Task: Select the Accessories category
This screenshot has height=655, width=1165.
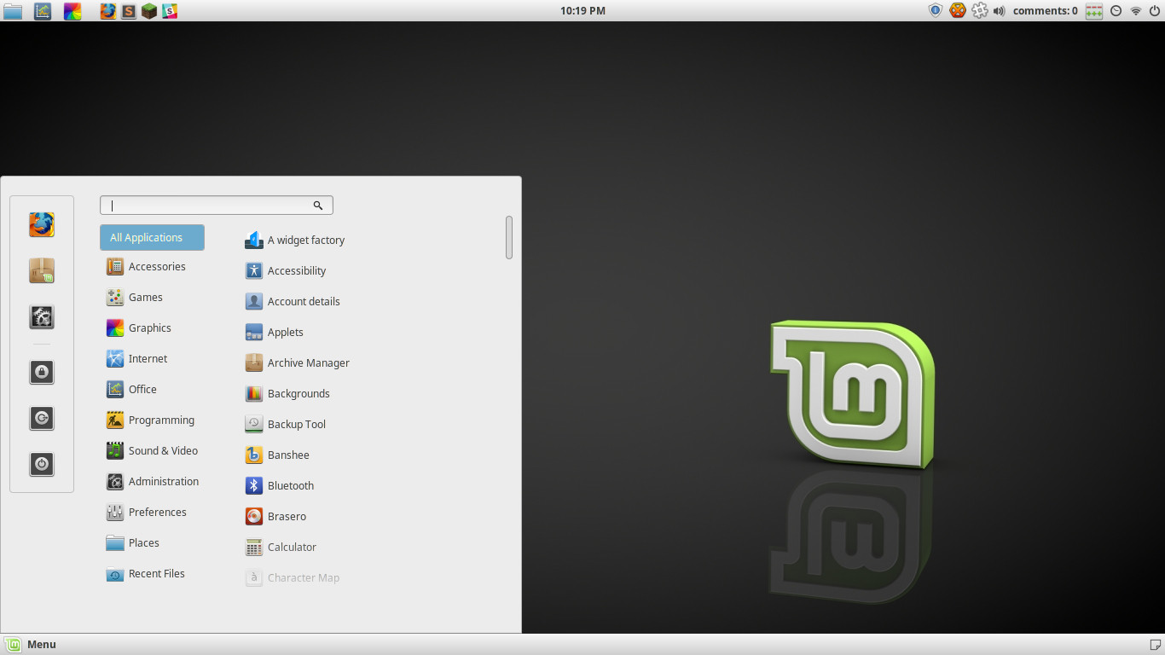Action: (x=157, y=266)
